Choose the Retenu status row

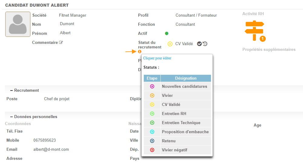(x=169, y=141)
